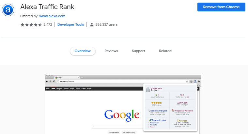Image resolution: width=248 pixels, height=134 pixels.
Task: Click the Videos item in Google bar
Action: tap(66, 89)
